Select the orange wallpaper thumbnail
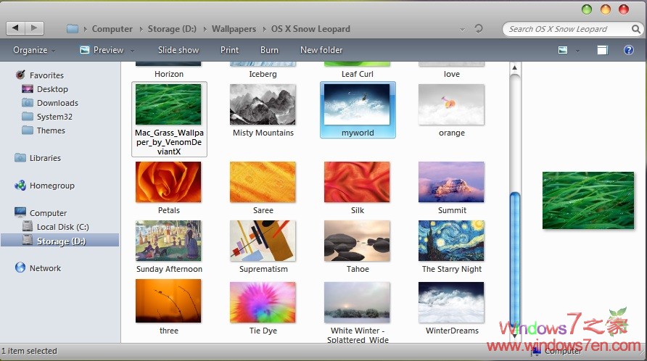 pos(451,104)
